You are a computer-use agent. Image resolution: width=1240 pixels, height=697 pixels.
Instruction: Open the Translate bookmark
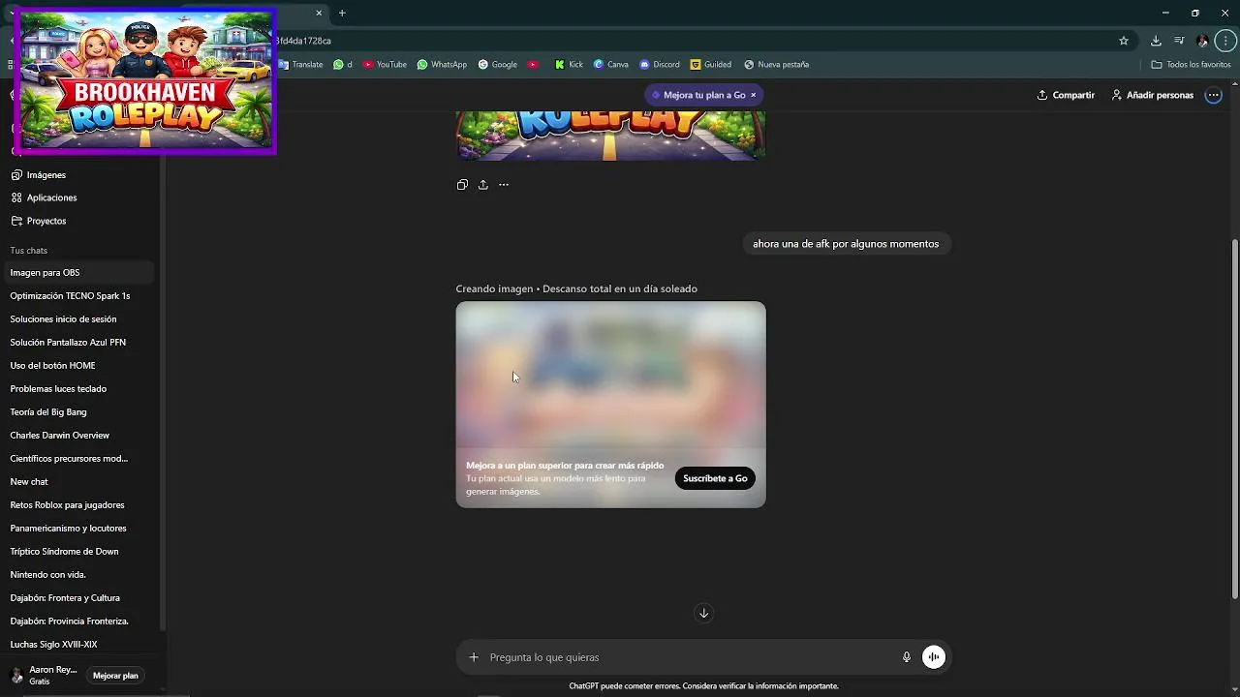pos(301,65)
